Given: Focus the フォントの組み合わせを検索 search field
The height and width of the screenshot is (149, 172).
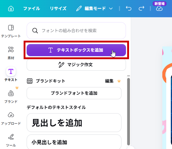Looking at the screenshot, I should pos(76,31).
